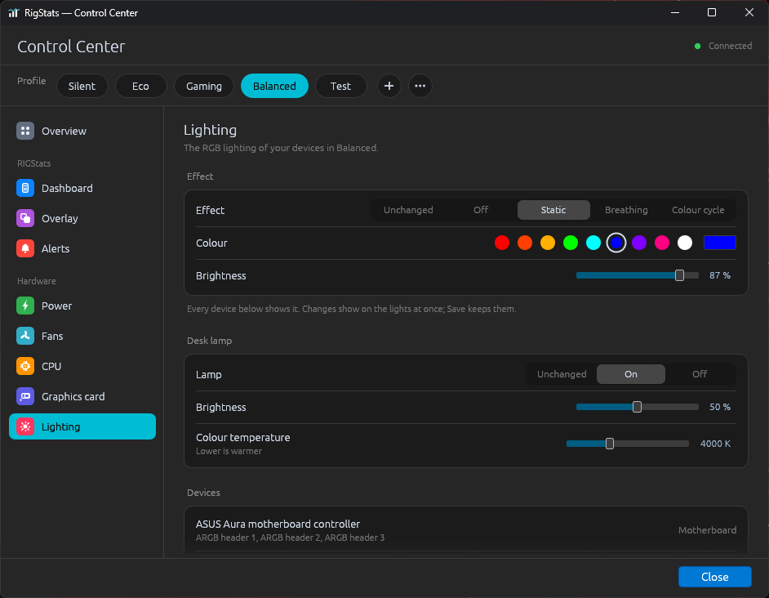Pick the selected blue colour swatch
Image resolution: width=769 pixels, height=598 pixels.
(616, 243)
